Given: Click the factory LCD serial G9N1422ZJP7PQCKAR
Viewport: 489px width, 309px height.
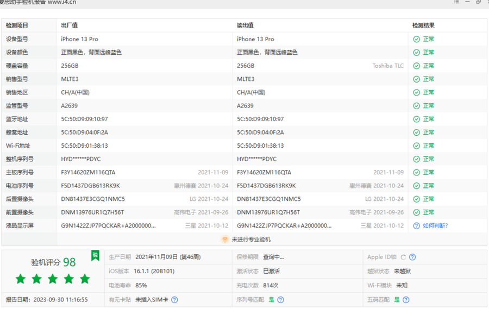Looking at the screenshot, I should point(108,226).
